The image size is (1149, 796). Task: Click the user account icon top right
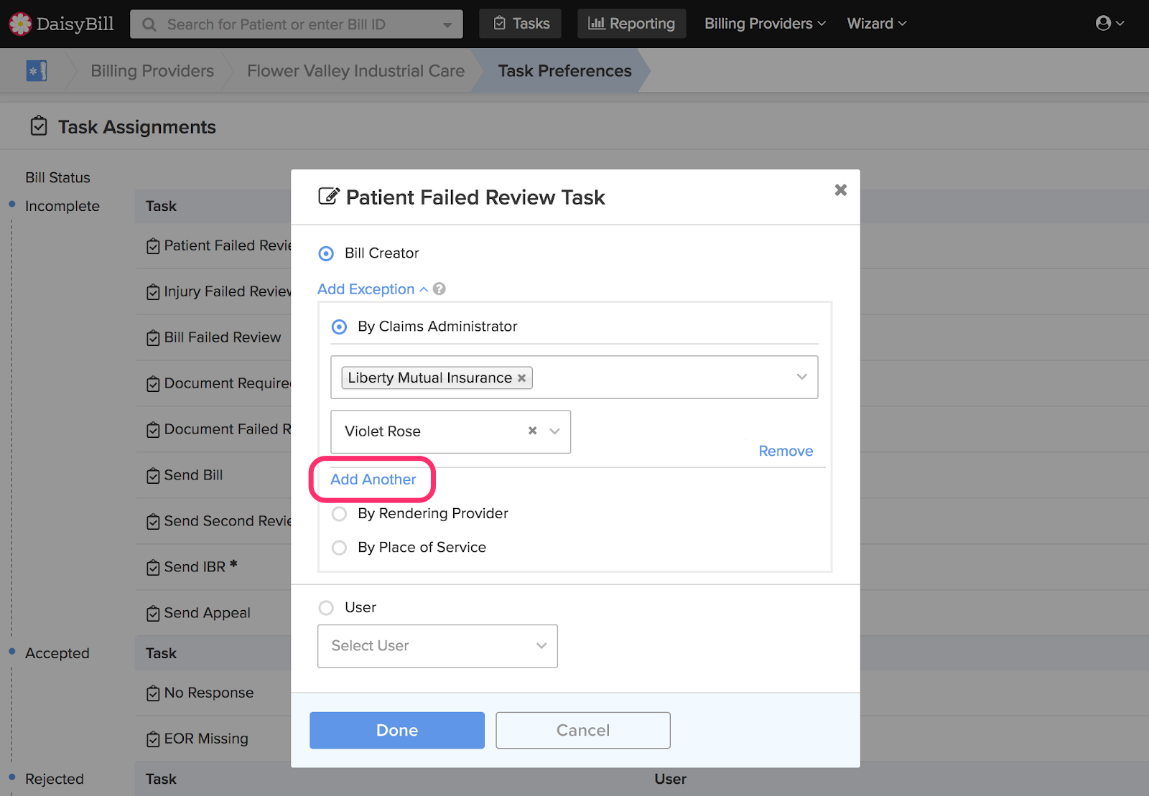coord(1104,23)
